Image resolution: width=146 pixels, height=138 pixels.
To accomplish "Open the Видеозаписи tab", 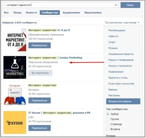I will (x=93, y=12).
